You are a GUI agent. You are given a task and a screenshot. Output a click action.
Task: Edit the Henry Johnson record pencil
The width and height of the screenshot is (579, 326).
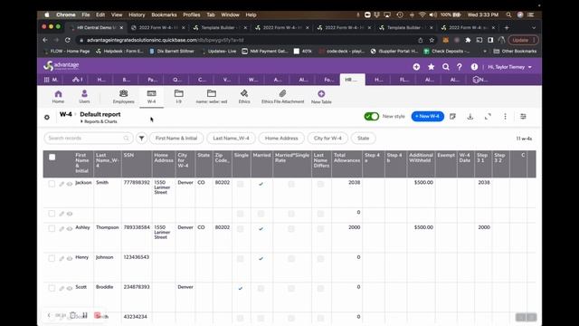tap(62, 258)
